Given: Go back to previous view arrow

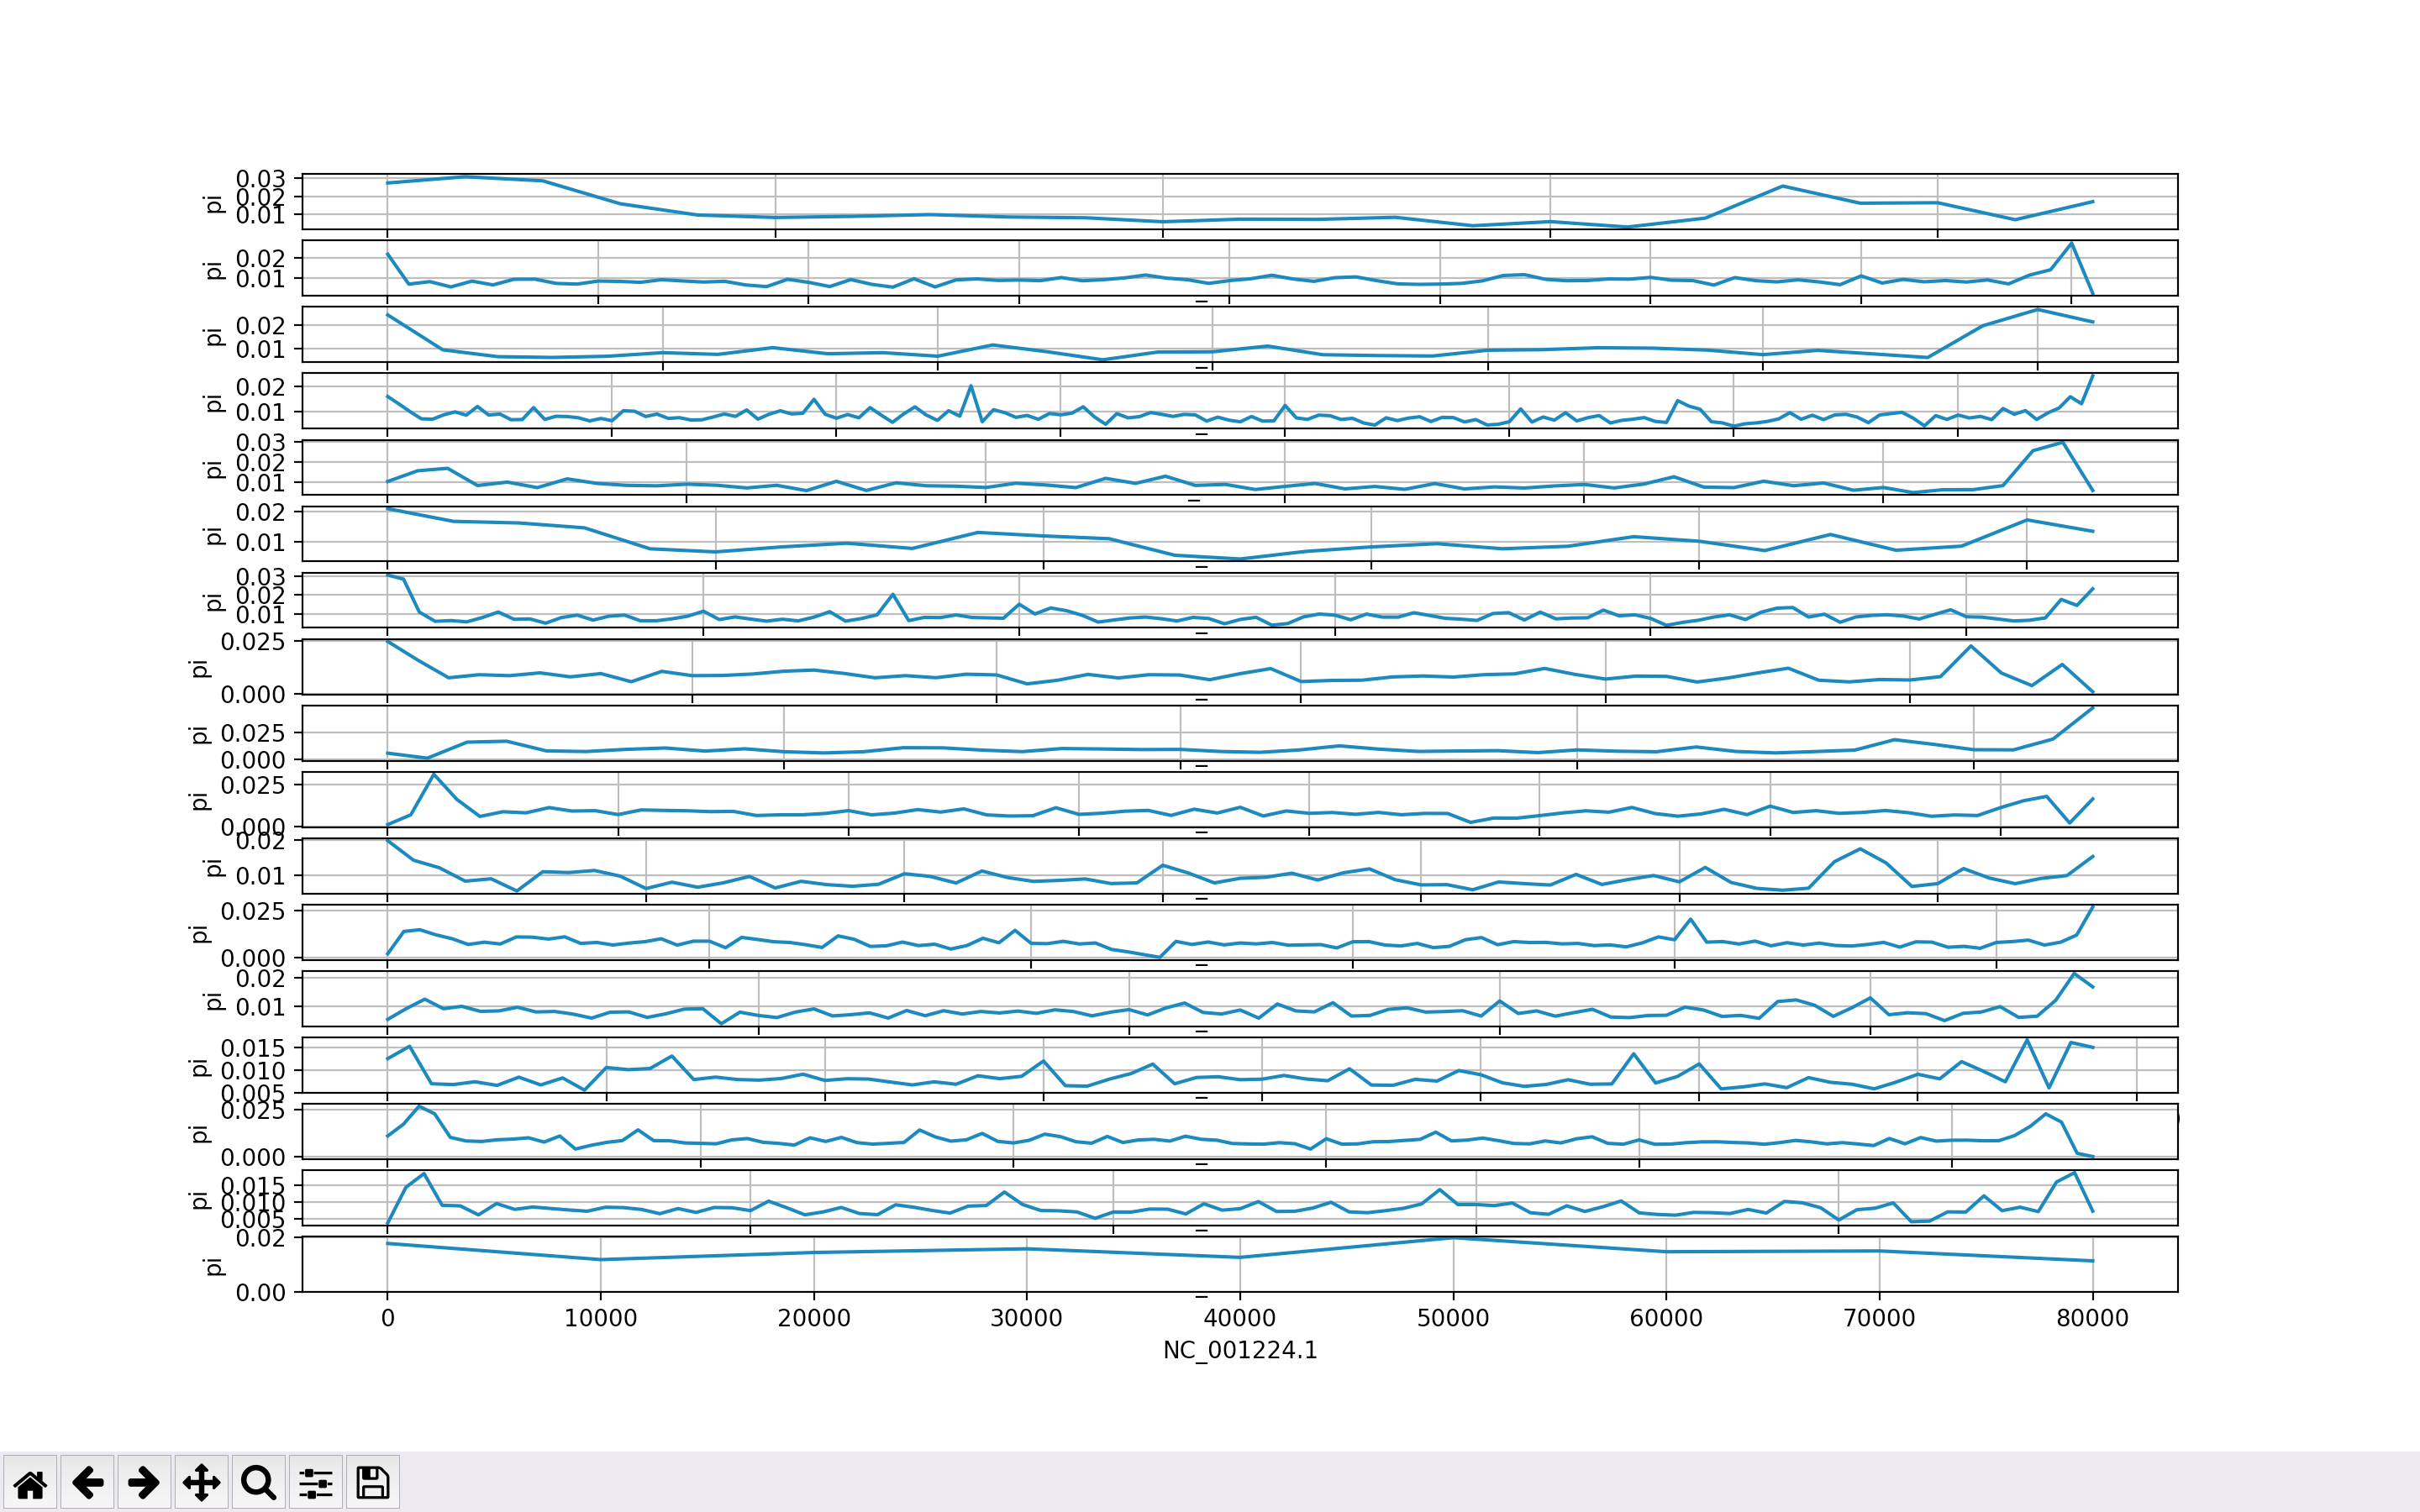Looking at the screenshot, I should click(x=87, y=1482).
